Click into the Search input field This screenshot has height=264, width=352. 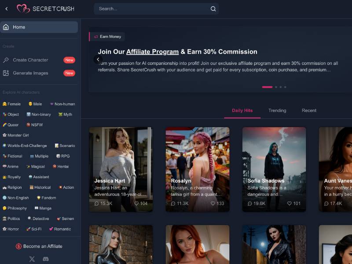[x=152, y=9]
